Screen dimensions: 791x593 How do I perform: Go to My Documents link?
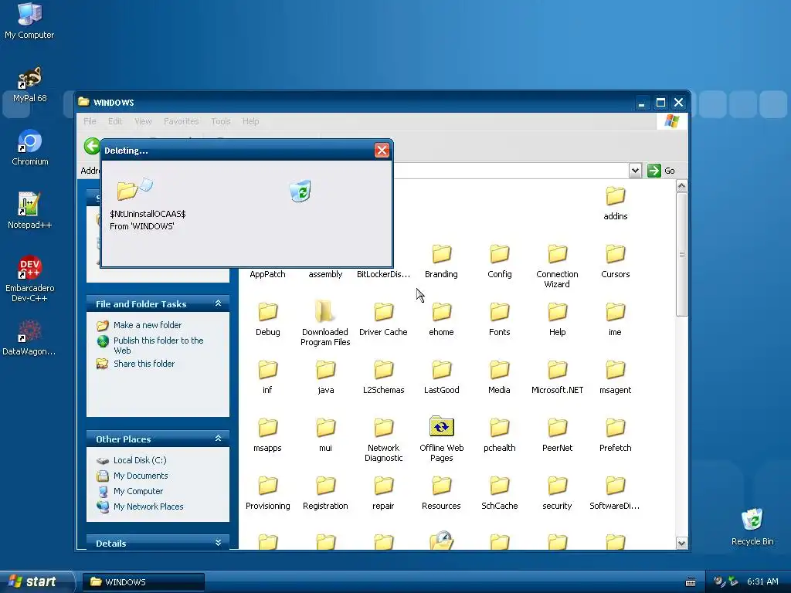[141, 476]
